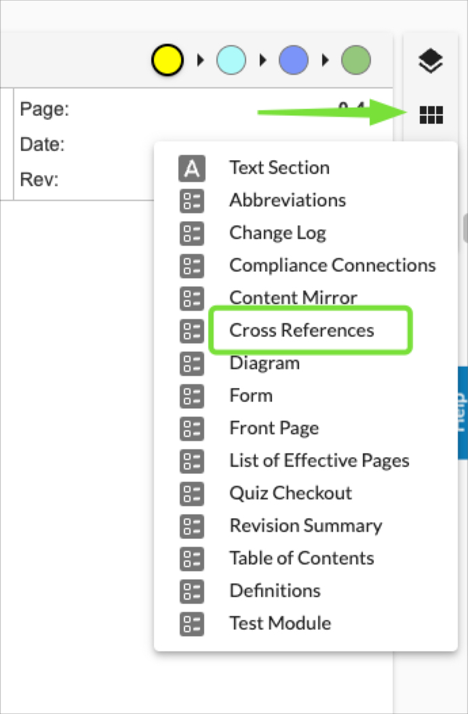Screen dimensions: 468x714
Task: Select the yellow workflow stage circle
Action: pyautogui.click(x=168, y=60)
